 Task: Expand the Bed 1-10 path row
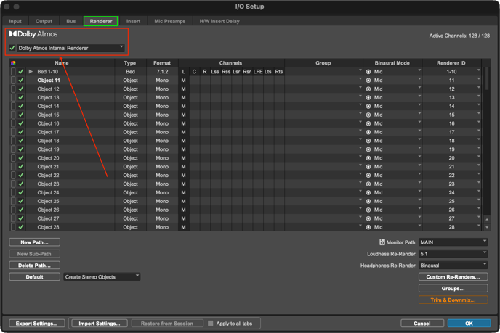(31, 72)
